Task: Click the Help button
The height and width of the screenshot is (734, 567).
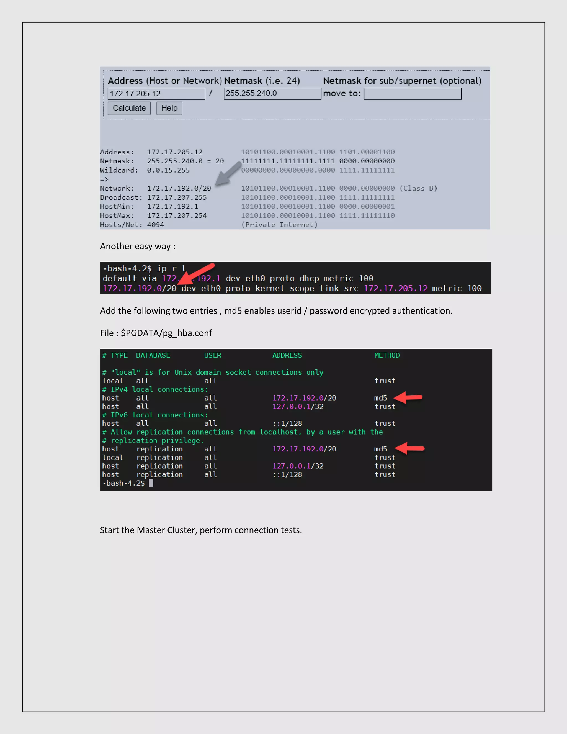Action: (x=169, y=108)
